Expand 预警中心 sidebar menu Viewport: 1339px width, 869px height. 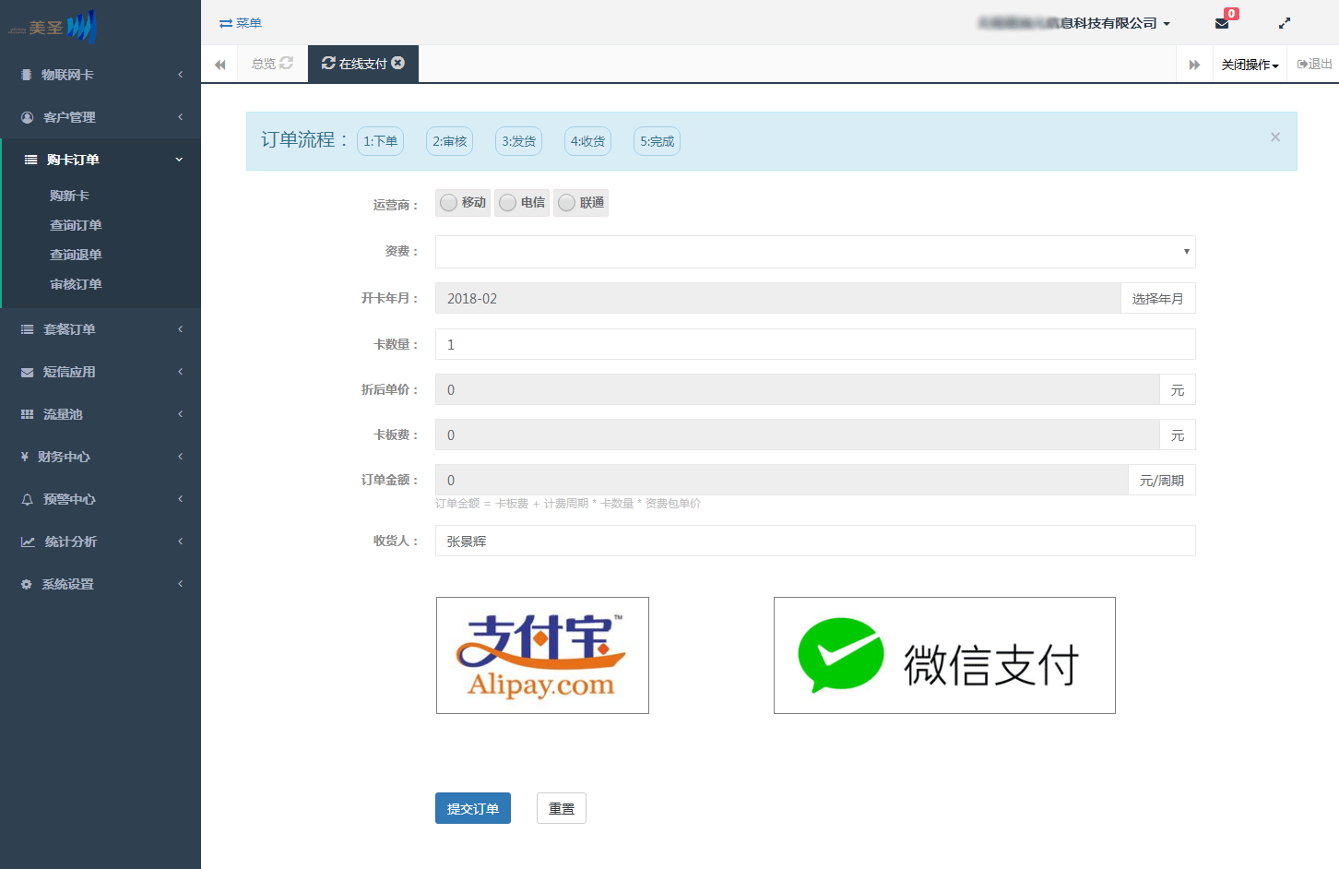[x=101, y=499]
